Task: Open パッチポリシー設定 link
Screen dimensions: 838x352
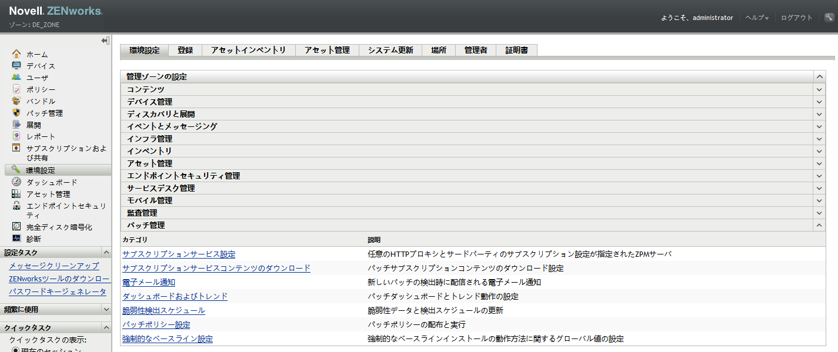Action: pos(156,325)
